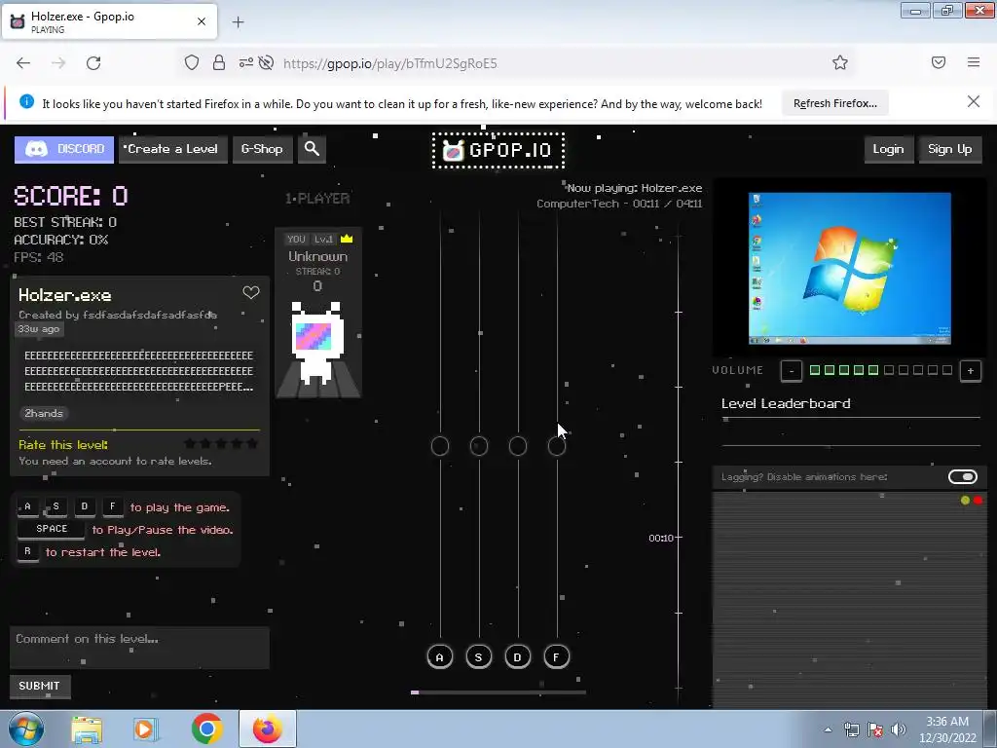Click the A key hint in instructions
Image resolution: width=997 pixels, height=748 pixels.
tap(27, 506)
